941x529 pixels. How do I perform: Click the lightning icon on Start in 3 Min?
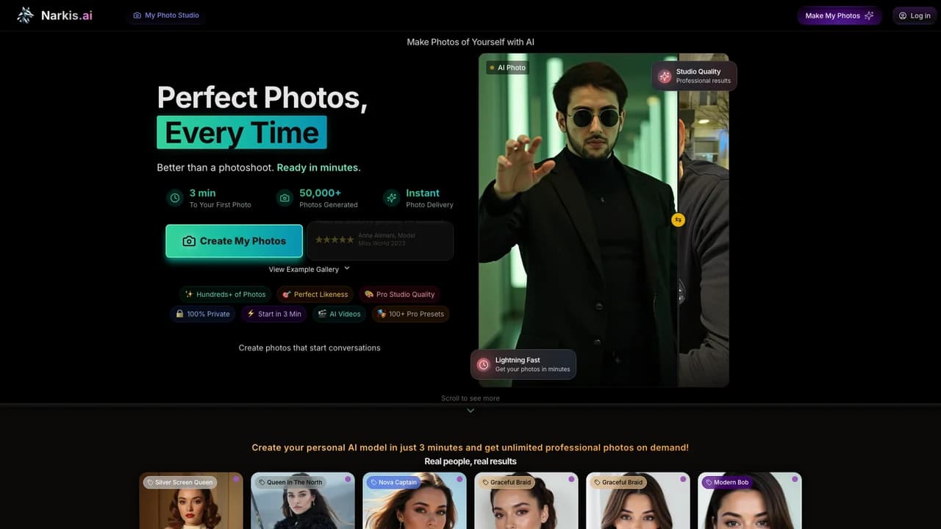click(x=251, y=314)
